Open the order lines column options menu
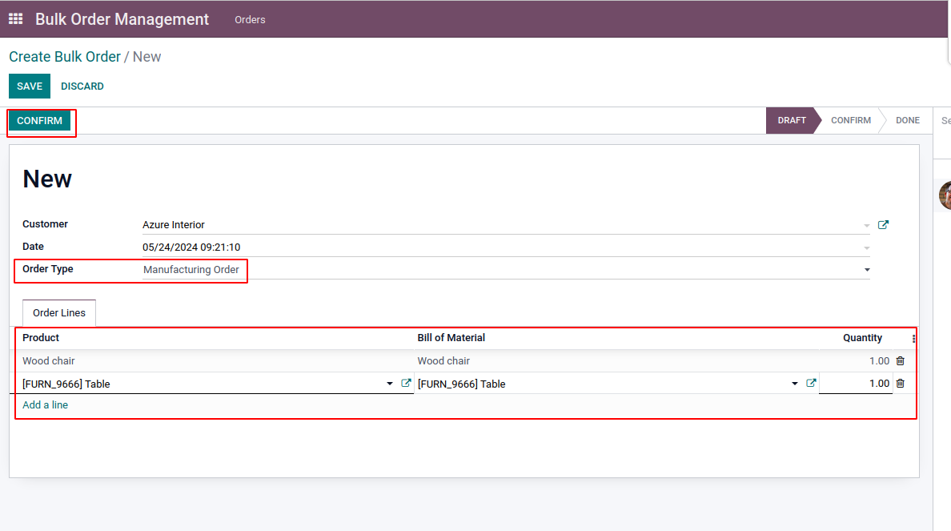This screenshot has width=951, height=531. pyautogui.click(x=913, y=338)
